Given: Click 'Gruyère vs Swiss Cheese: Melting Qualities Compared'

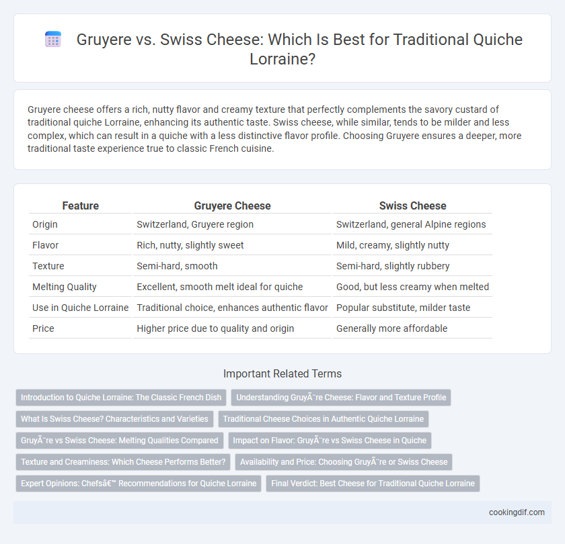Looking at the screenshot, I should [120, 441].
